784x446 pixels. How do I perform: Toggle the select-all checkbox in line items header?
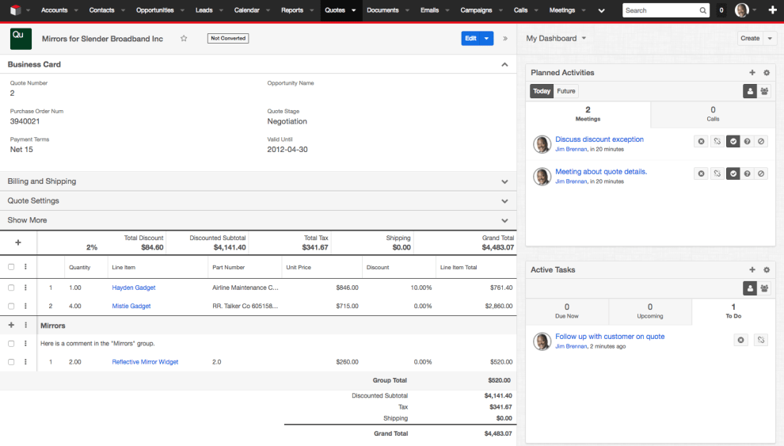pos(11,267)
